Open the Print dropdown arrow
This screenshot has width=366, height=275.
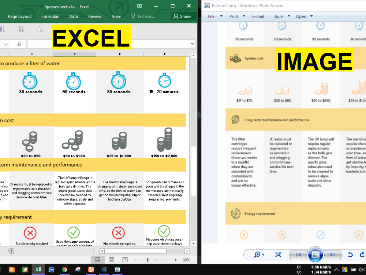[243, 16]
